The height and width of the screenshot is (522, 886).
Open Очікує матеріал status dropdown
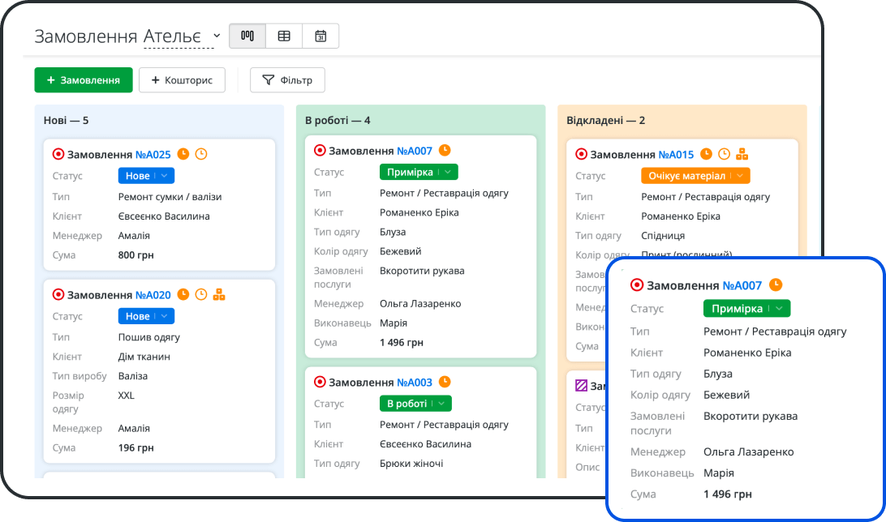pyautogui.click(x=695, y=176)
